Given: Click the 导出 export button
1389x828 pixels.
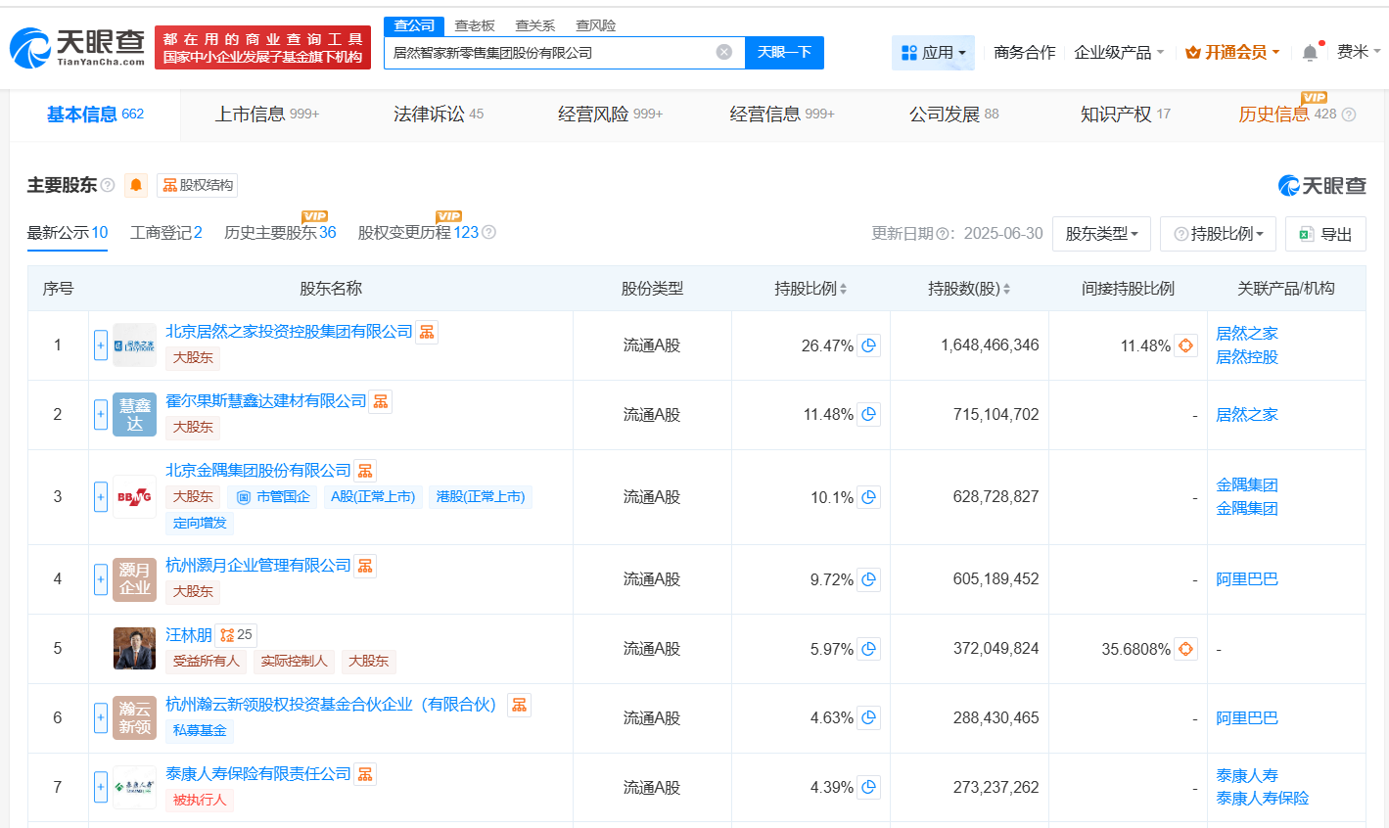Looking at the screenshot, I should pos(1325,234).
